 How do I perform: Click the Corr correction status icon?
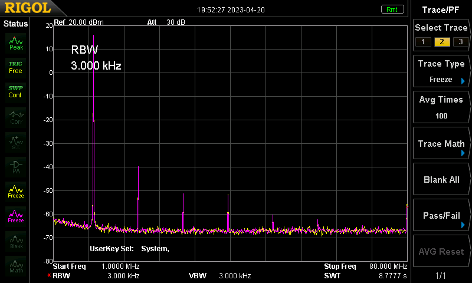(x=16, y=117)
